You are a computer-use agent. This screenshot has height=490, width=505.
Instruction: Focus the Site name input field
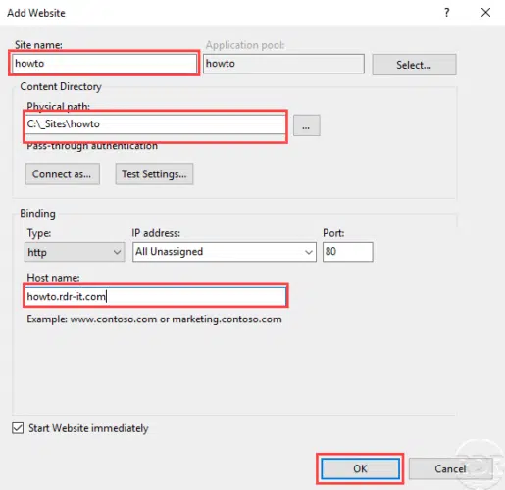point(104,63)
